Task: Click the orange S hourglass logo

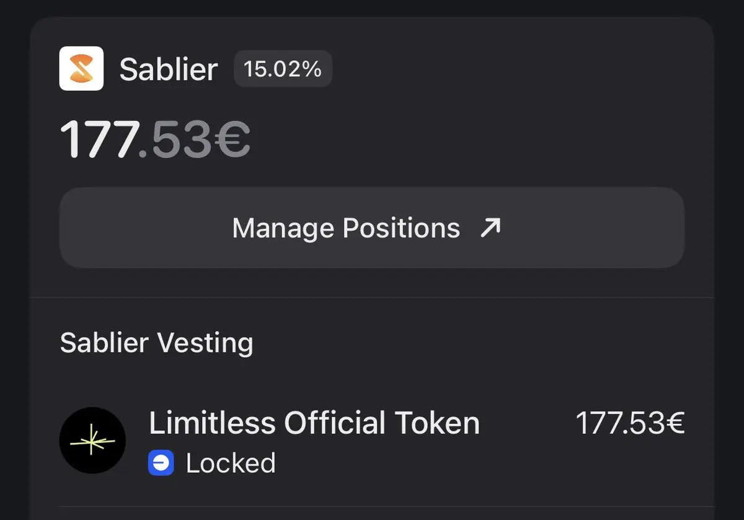Action: (81, 69)
